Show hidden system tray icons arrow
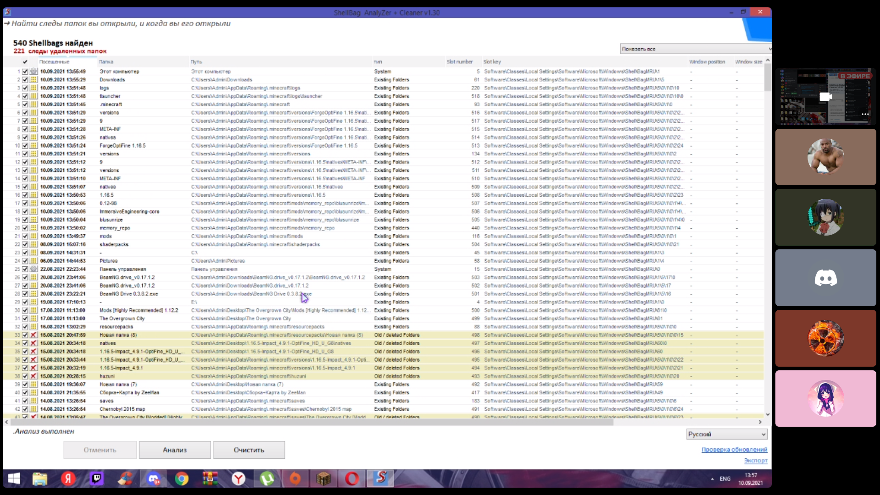Image resolution: width=880 pixels, height=495 pixels. click(712, 479)
